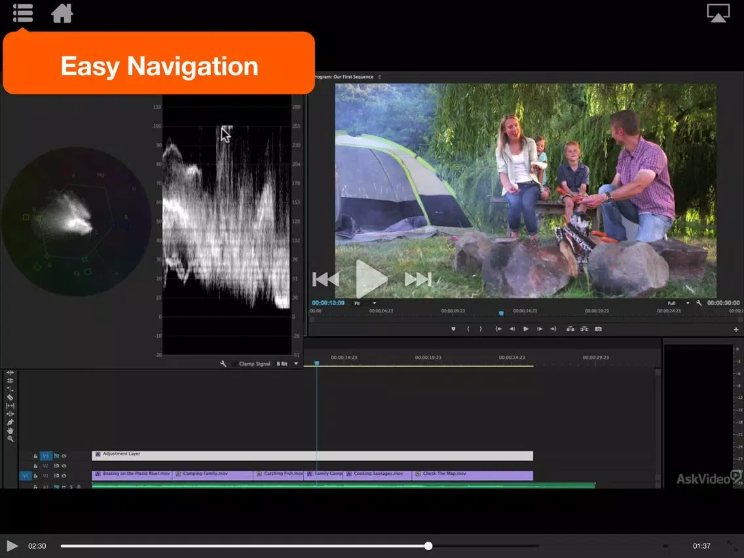Select the Rate Stretch tool
This screenshot has height=558, width=744.
pos(10,389)
